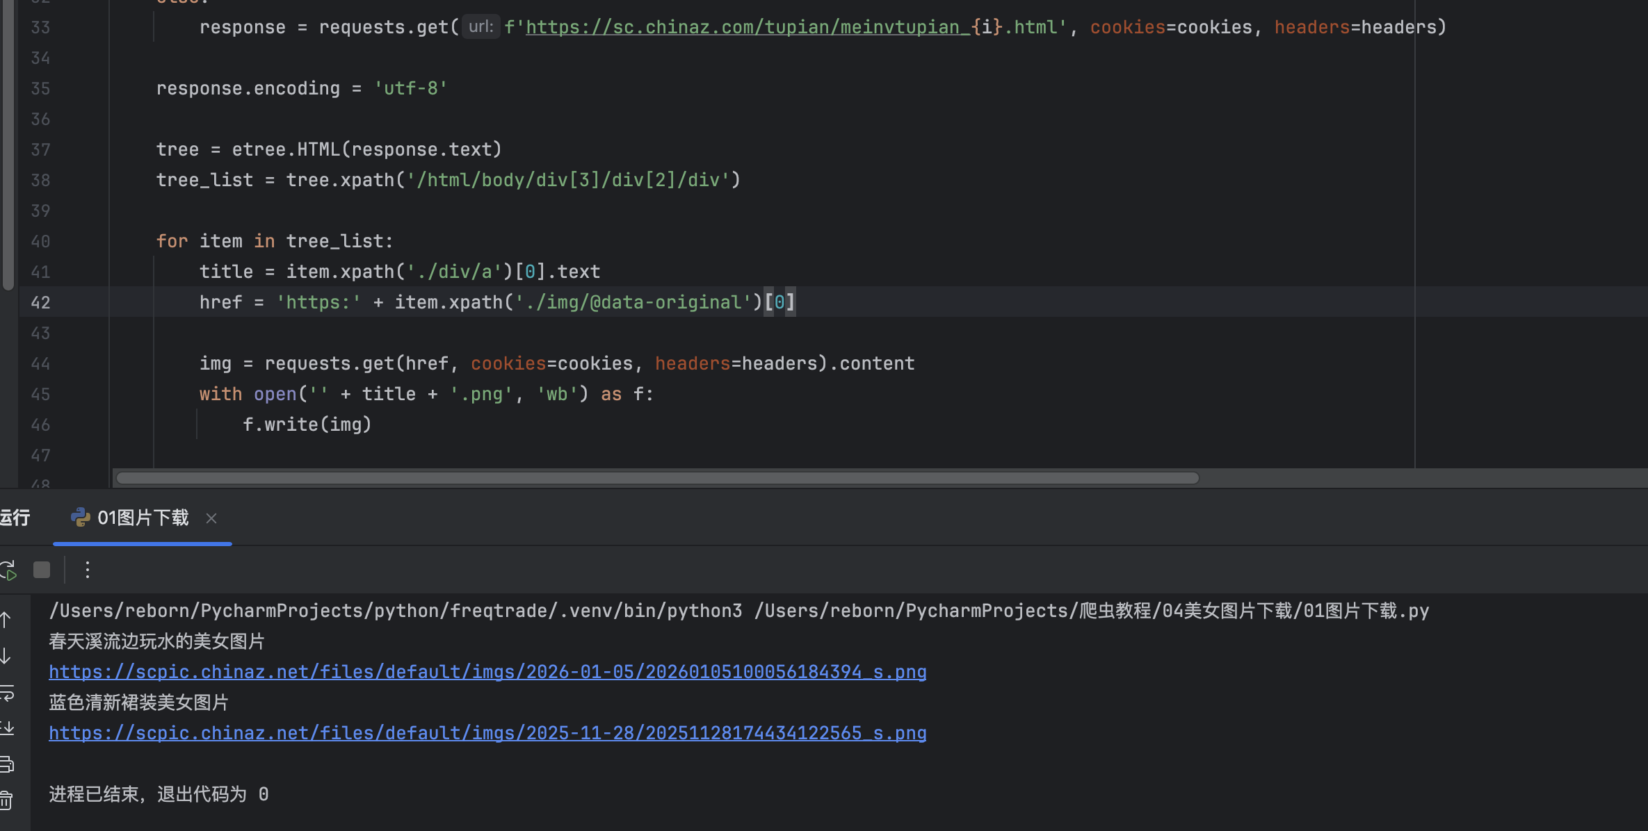Image resolution: width=1648 pixels, height=831 pixels.
Task: Click the Rerun script icon
Action: [8, 570]
